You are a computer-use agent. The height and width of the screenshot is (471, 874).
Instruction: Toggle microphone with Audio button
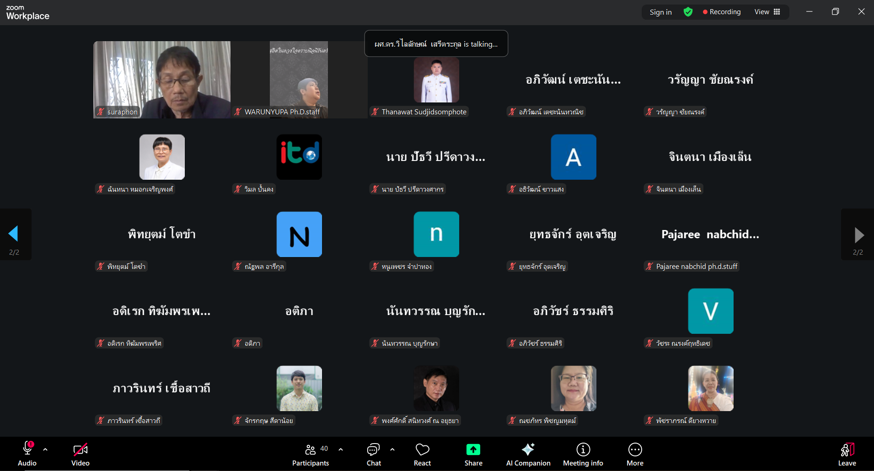(27, 455)
